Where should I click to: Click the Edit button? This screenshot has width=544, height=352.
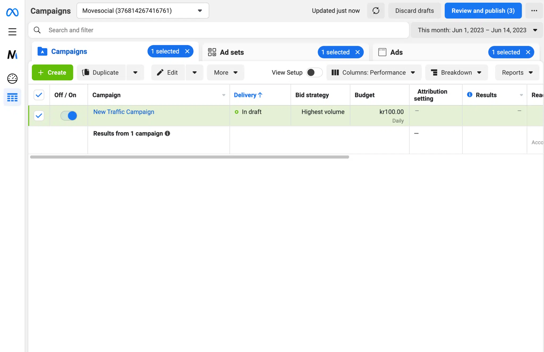click(x=168, y=72)
